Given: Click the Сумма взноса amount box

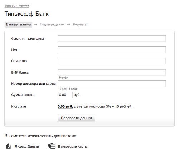Looking at the screenshot, I should tap(65, 95).
